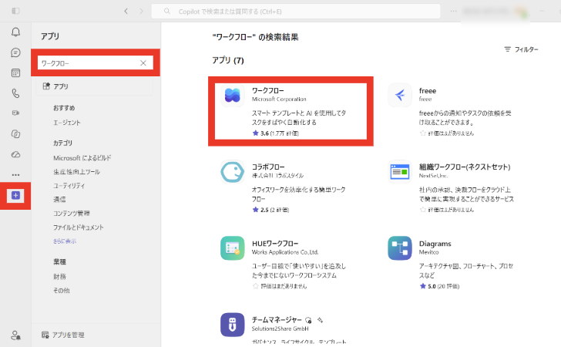Open the コラボフロー app title
Image resolution: width=561 pixels, height=347 pixels.
[268, 167]
